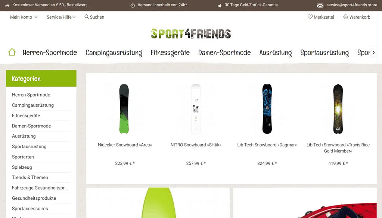This screenshot has width=382, height=218.
Task: Open Trends & Themen sidebar category
Action: [30, 177]
